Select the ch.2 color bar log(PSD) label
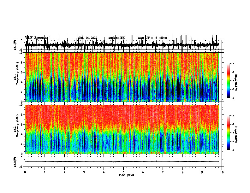 [x=236, y=134]
